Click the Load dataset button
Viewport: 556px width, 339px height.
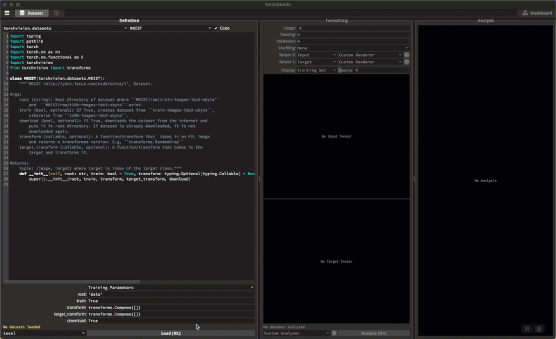coord(171,333)
